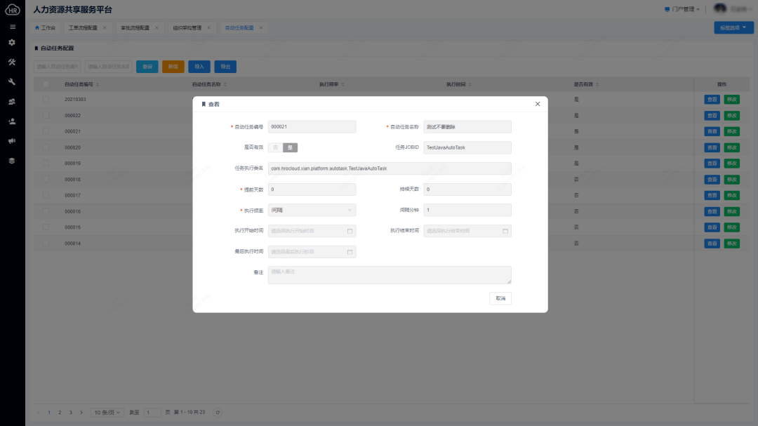Close the 自动任务配置 tab
The width and height of the screenshot is (758, 426).
coord(261,27)
